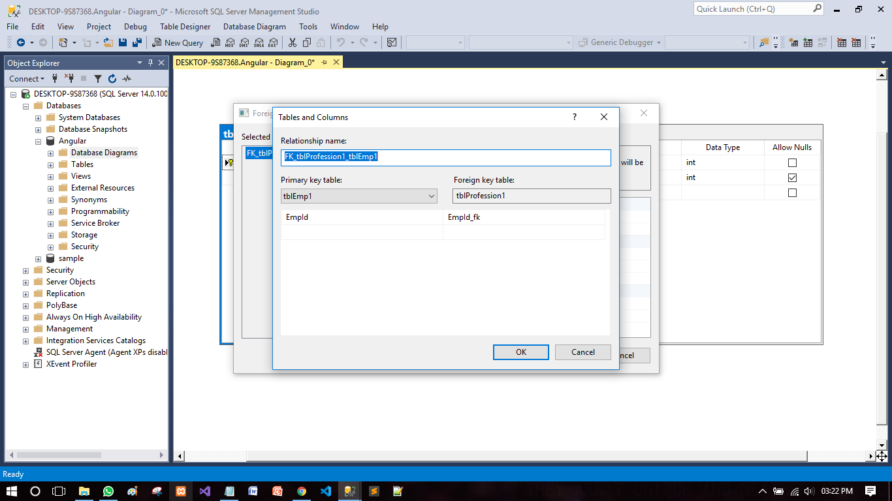
Task: Open the Table Designer menu
Action: 183,27
